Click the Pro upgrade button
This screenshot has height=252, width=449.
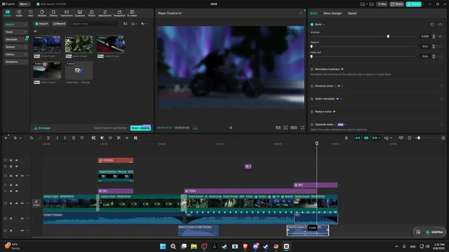(382, 4)
